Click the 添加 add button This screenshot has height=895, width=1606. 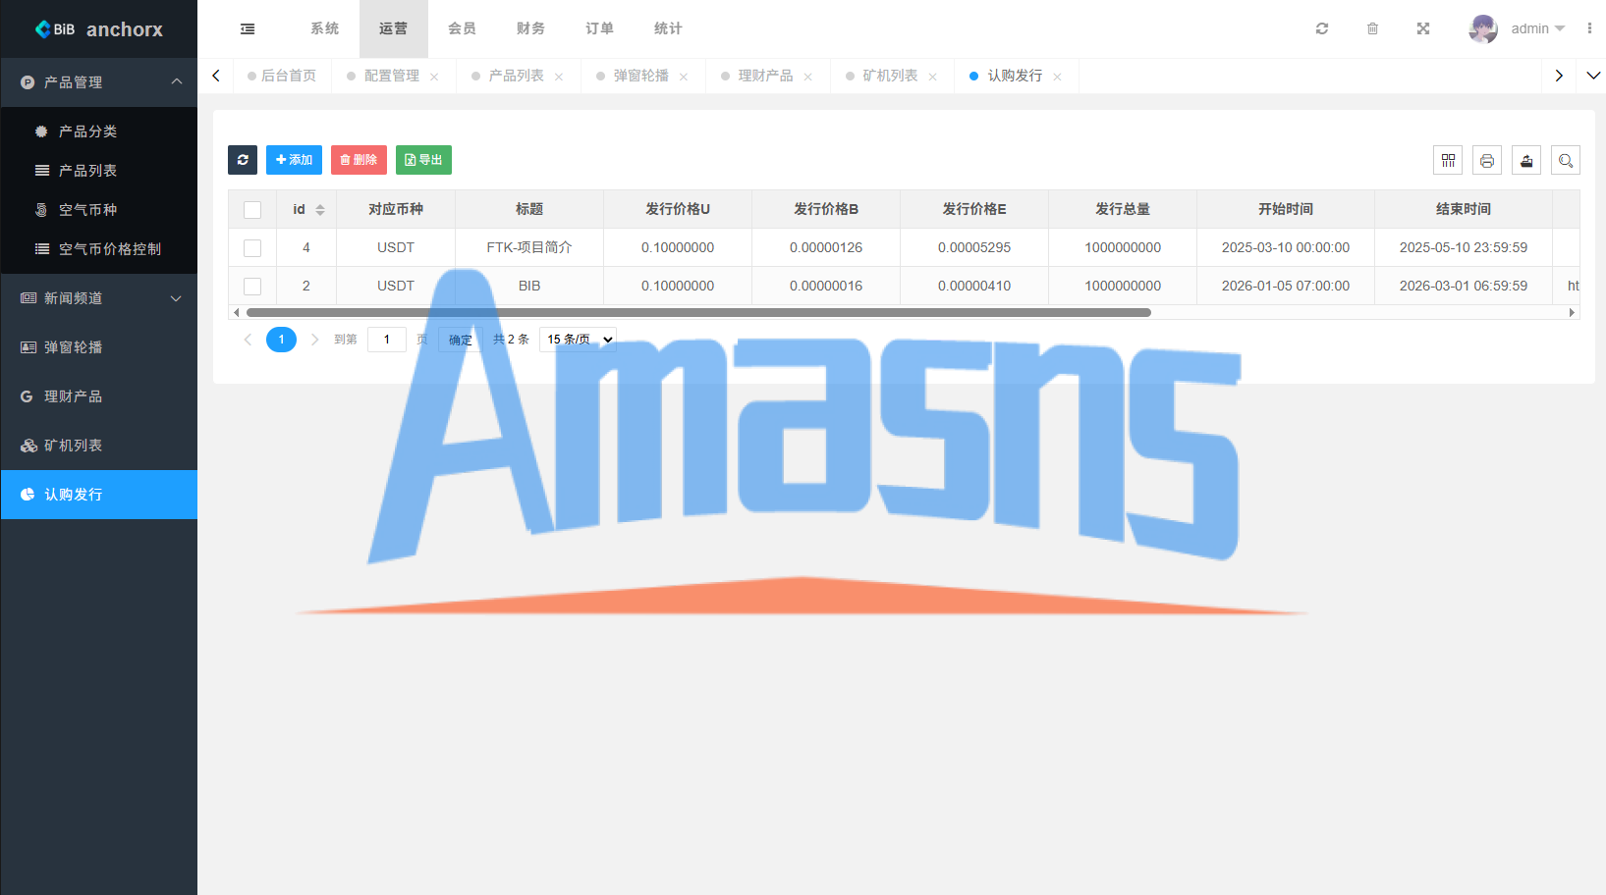[x=294, y=160]
